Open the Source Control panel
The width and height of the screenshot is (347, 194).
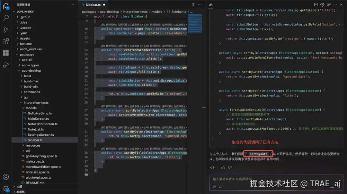tap(5, 30)
